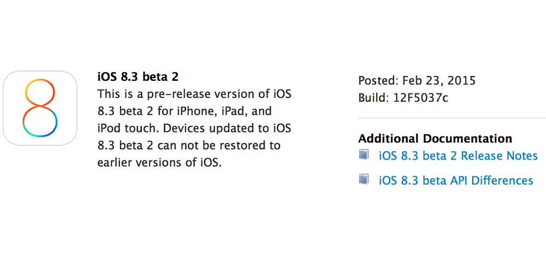The image size is (546, 273).
Task: Click the document icon beside Release Notes
Action: pyautogui.click(x=364, y=155)
